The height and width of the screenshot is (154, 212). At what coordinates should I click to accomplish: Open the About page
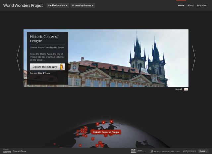click(x=191, y=5)
